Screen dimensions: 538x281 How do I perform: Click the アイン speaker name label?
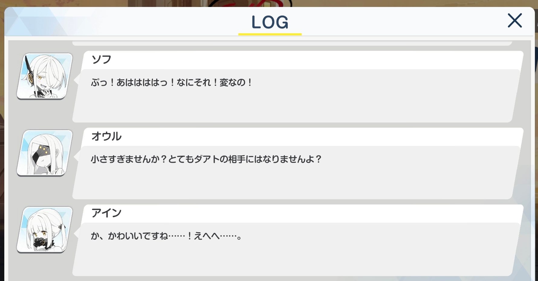(106, 213)
